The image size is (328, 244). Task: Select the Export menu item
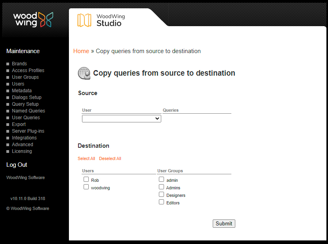[19, 124]
